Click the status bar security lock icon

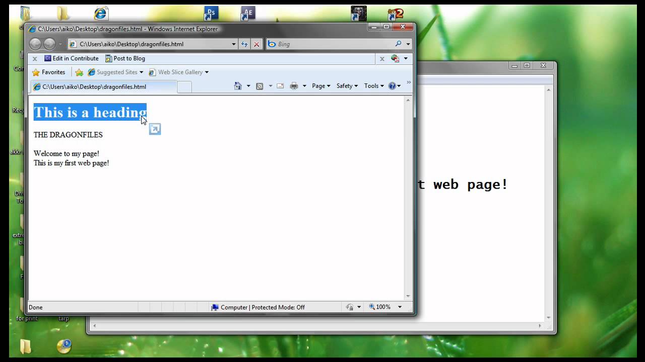350,307
